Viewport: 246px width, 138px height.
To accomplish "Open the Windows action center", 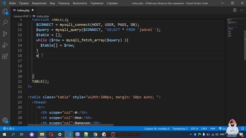I will coord(242,135).
